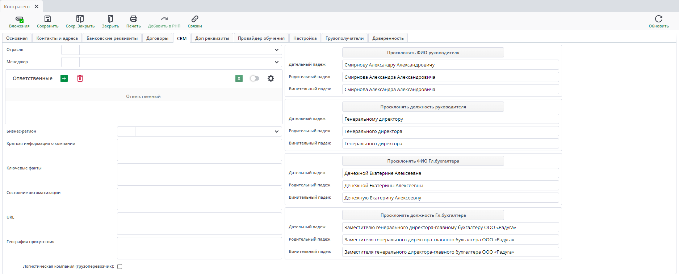679x276 pixels.
Task: Click field with Денежной Екатерины Алексеевны
Action: [450, 186]
